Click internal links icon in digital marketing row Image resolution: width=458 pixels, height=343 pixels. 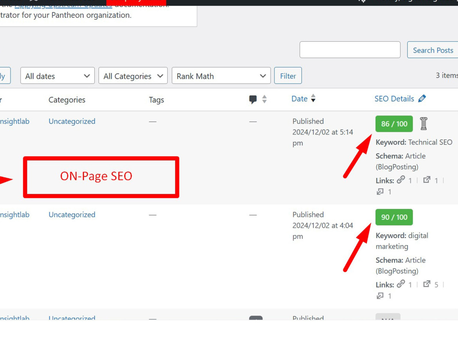pyautogui.click(x=401, y=284)
